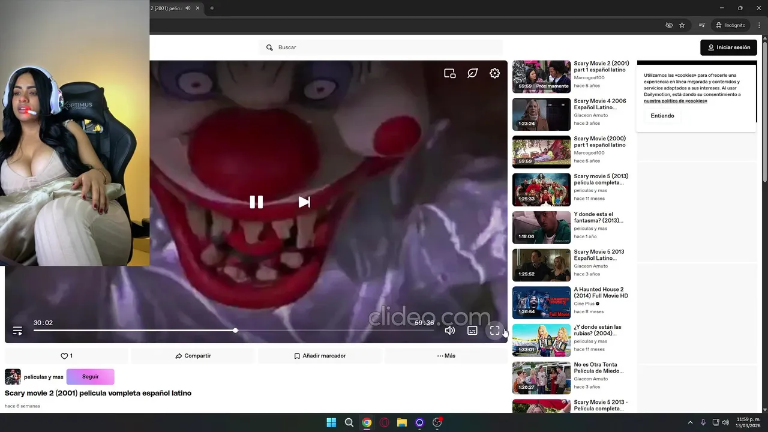The image size is (768, 432).
Task: Seek using the video progress bar
Action: click(233, 331)
